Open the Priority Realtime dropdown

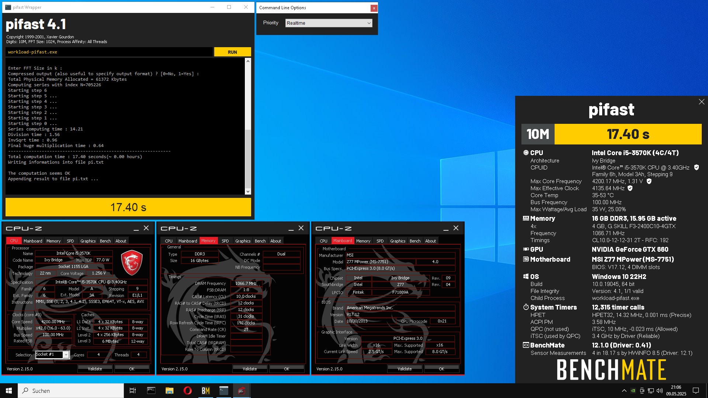[329, 23]
